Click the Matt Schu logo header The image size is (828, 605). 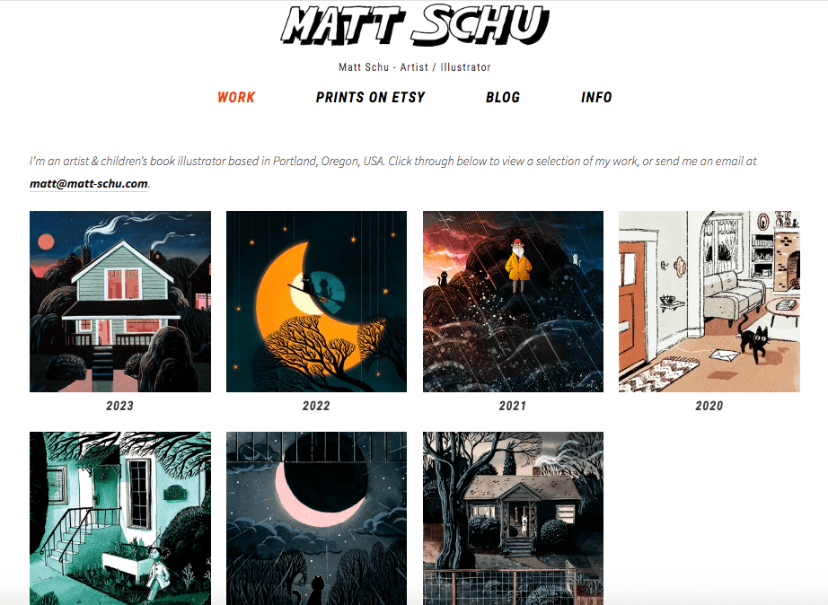[415, 25]
